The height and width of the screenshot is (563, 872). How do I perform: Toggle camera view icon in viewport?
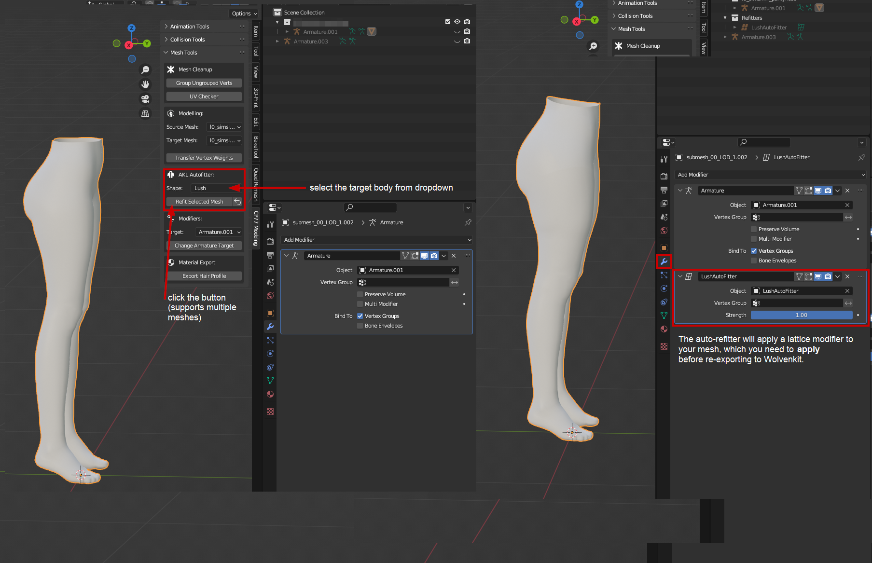click(145, 99)
